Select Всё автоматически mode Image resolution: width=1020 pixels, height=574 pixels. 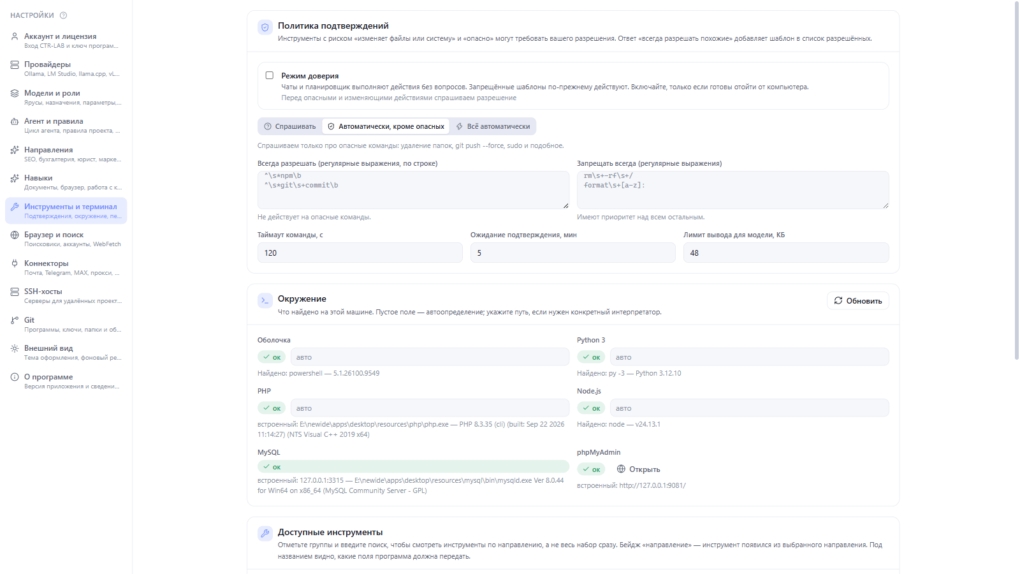[x=493, y=126]
